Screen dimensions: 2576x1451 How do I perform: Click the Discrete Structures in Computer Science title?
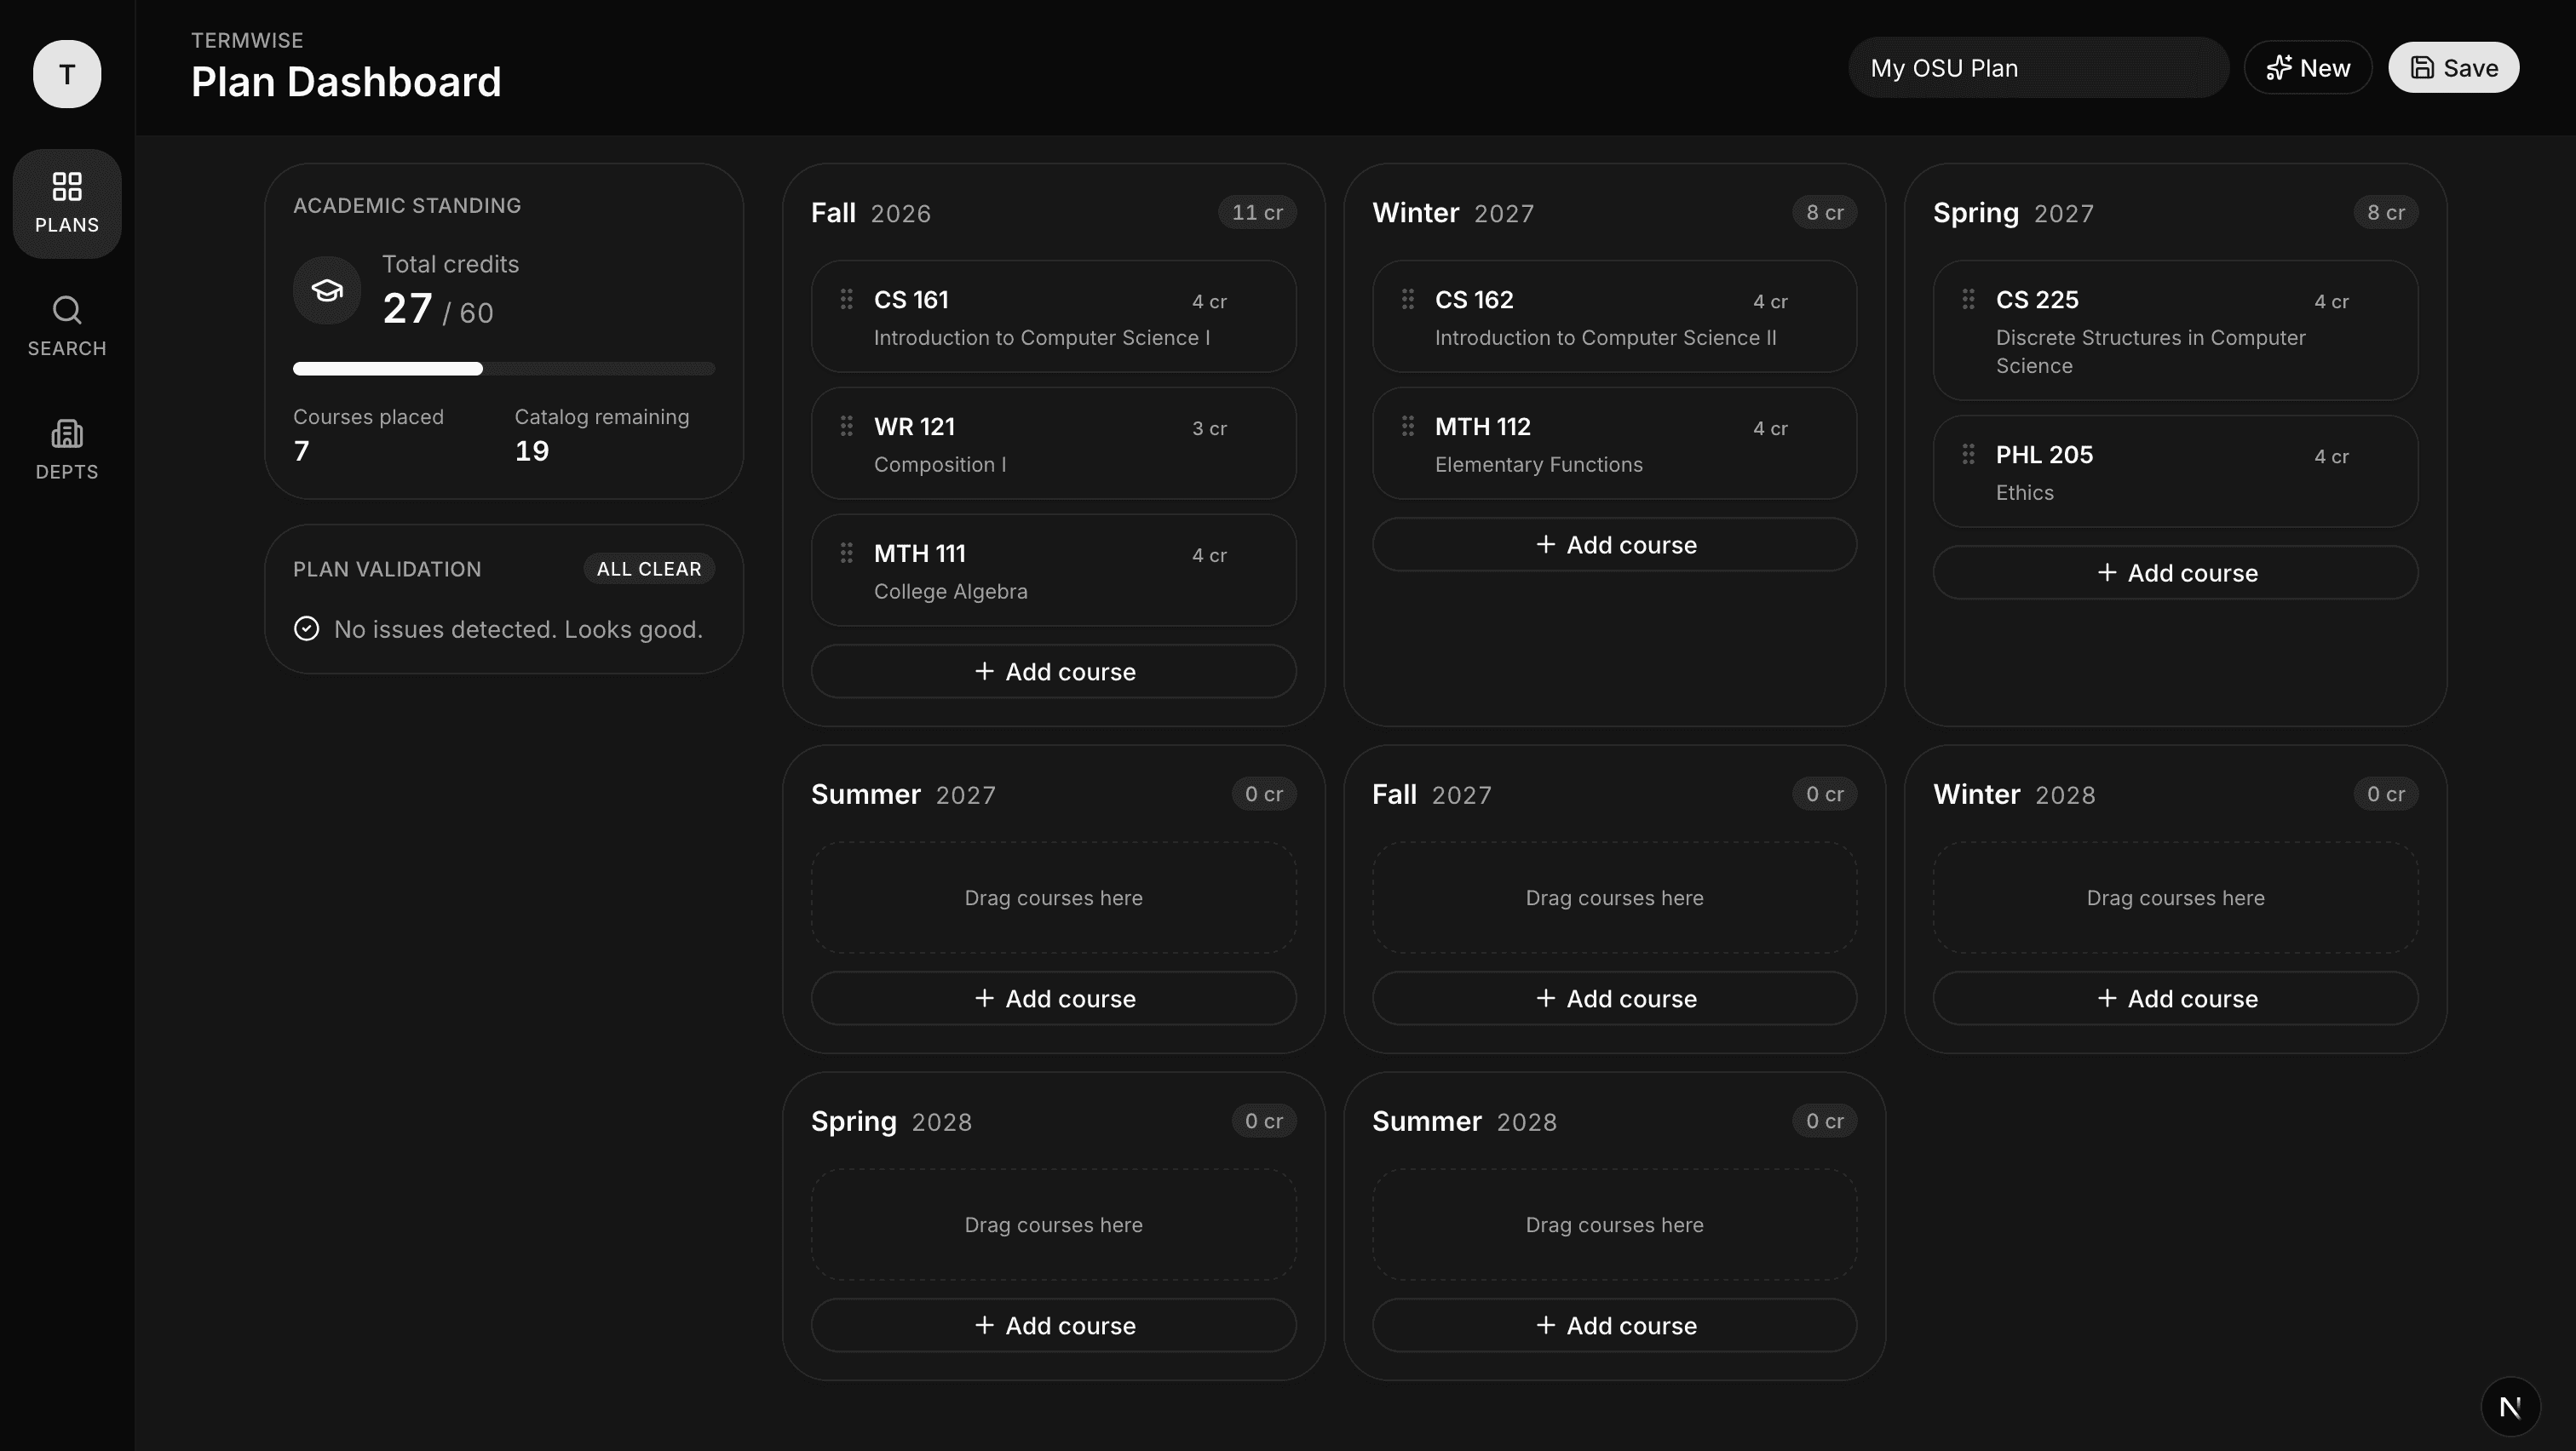[x=2150, y=352]
